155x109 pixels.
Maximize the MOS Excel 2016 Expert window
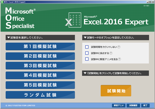[x=150, y=2]
